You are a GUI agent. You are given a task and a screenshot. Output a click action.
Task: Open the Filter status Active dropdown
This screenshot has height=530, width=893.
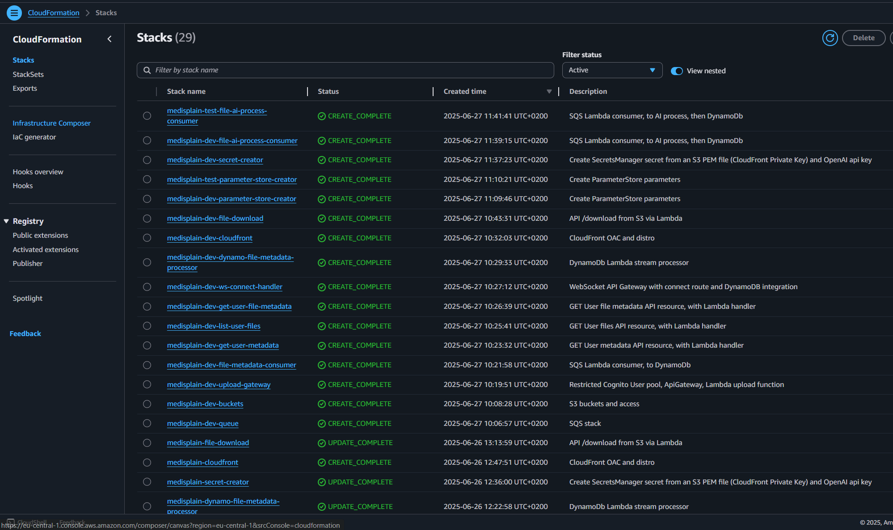pos(612,70)
